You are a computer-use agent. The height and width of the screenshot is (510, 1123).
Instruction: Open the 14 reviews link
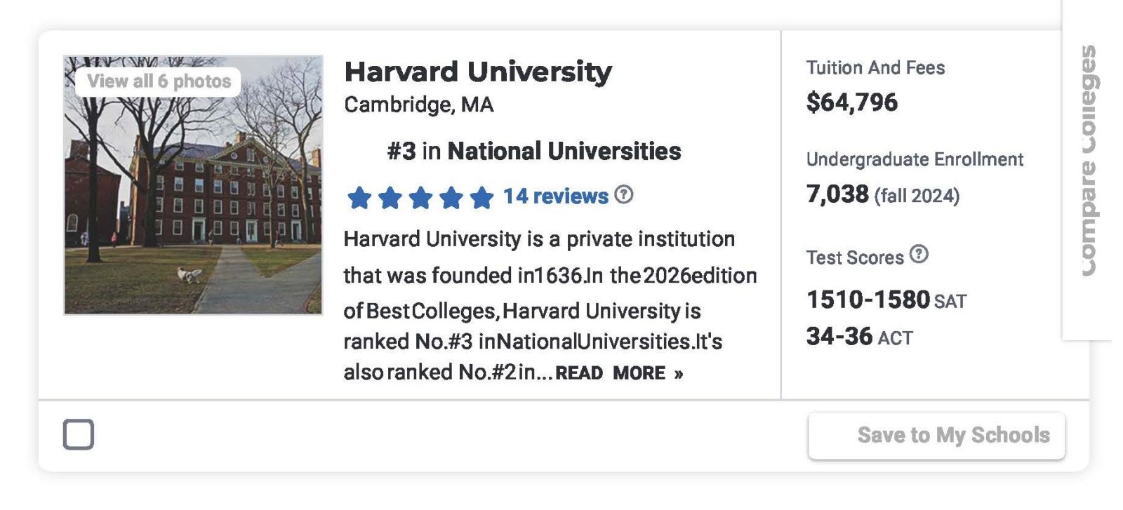point(555,196)
